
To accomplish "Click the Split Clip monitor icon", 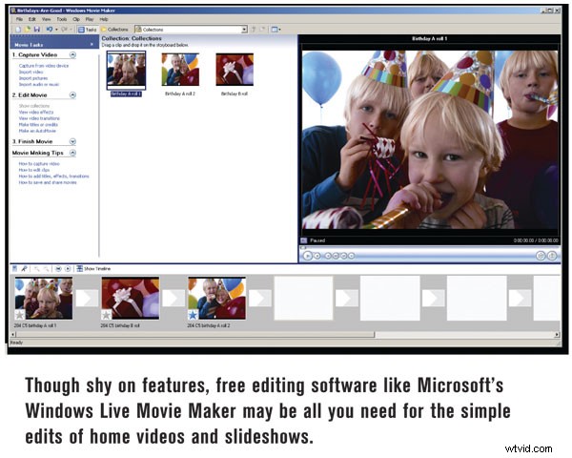I will tap(541, 256).
